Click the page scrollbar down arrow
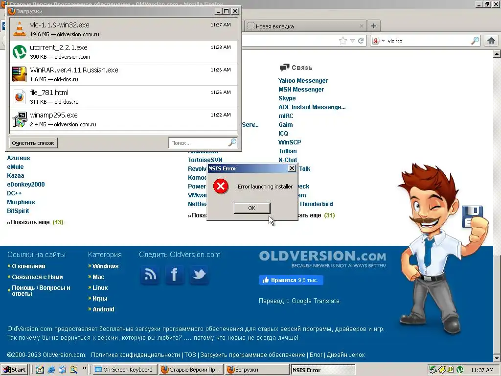This screenshot has height=376, width=501. [497, 358]
